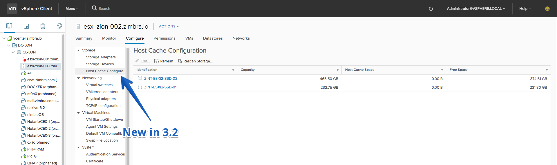
Task: Open VMkernel adapters settings
Action: tap(102, 92)
